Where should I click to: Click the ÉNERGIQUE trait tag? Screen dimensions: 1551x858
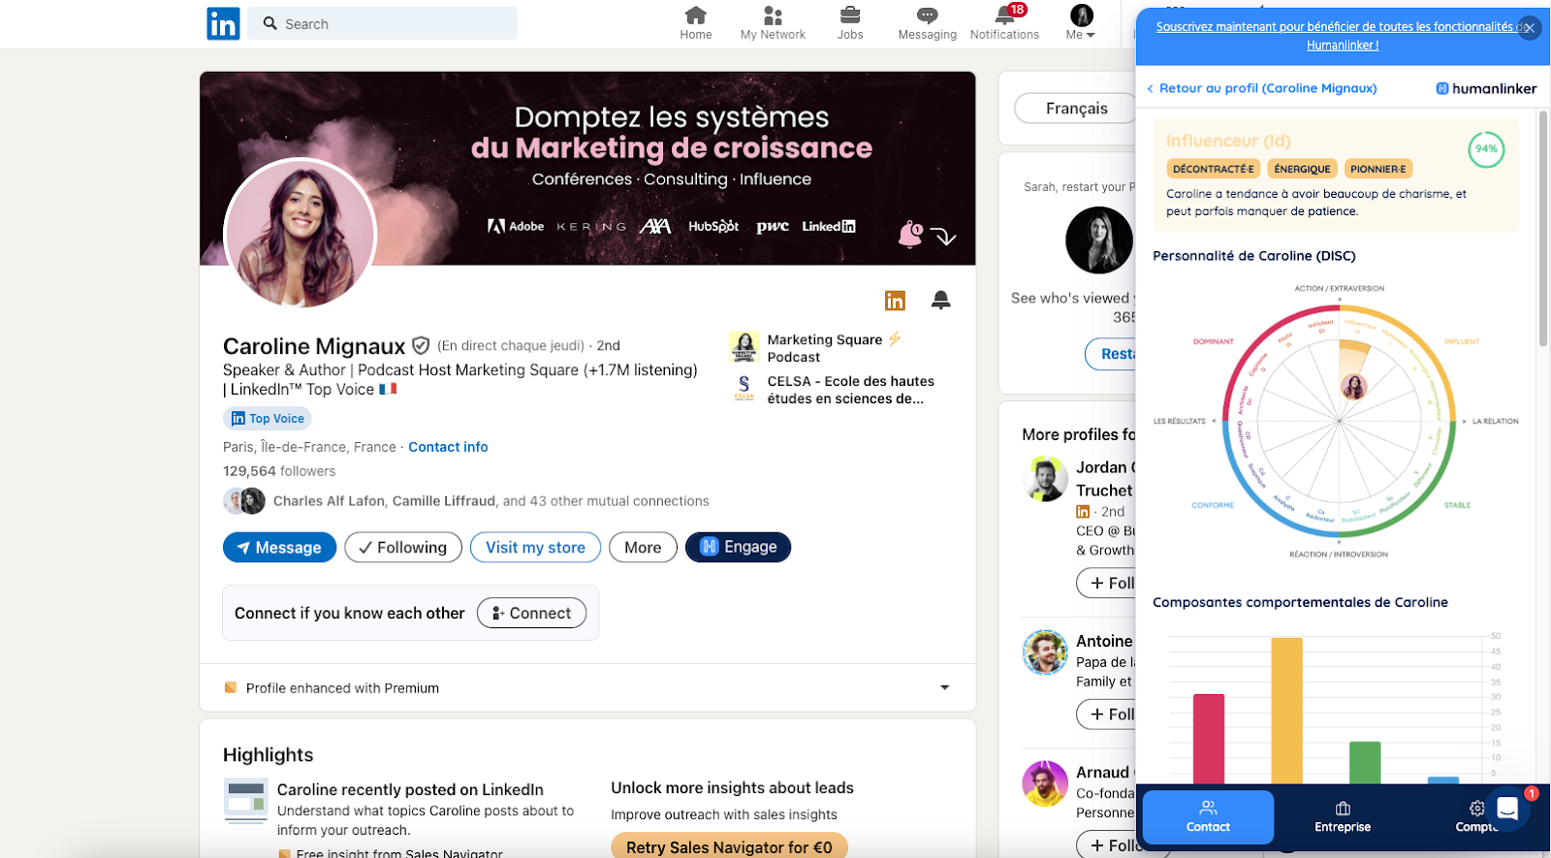pyautogui.click(x=1302, y=169)
